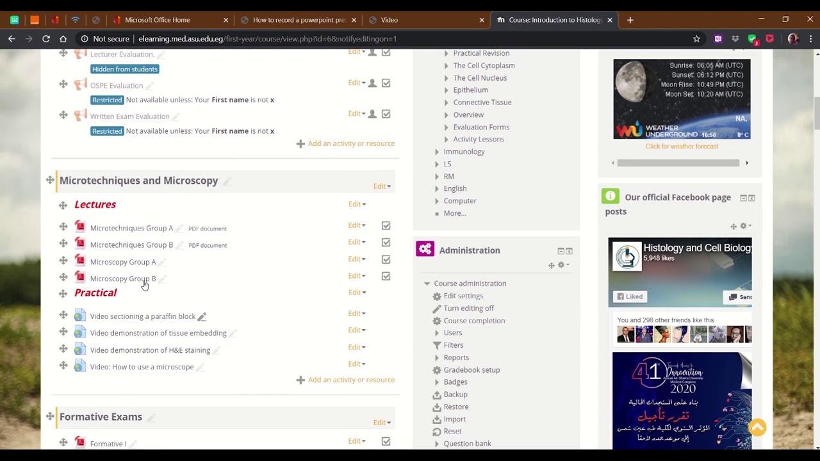Click for weather forecast link

[x=682, y=147]
